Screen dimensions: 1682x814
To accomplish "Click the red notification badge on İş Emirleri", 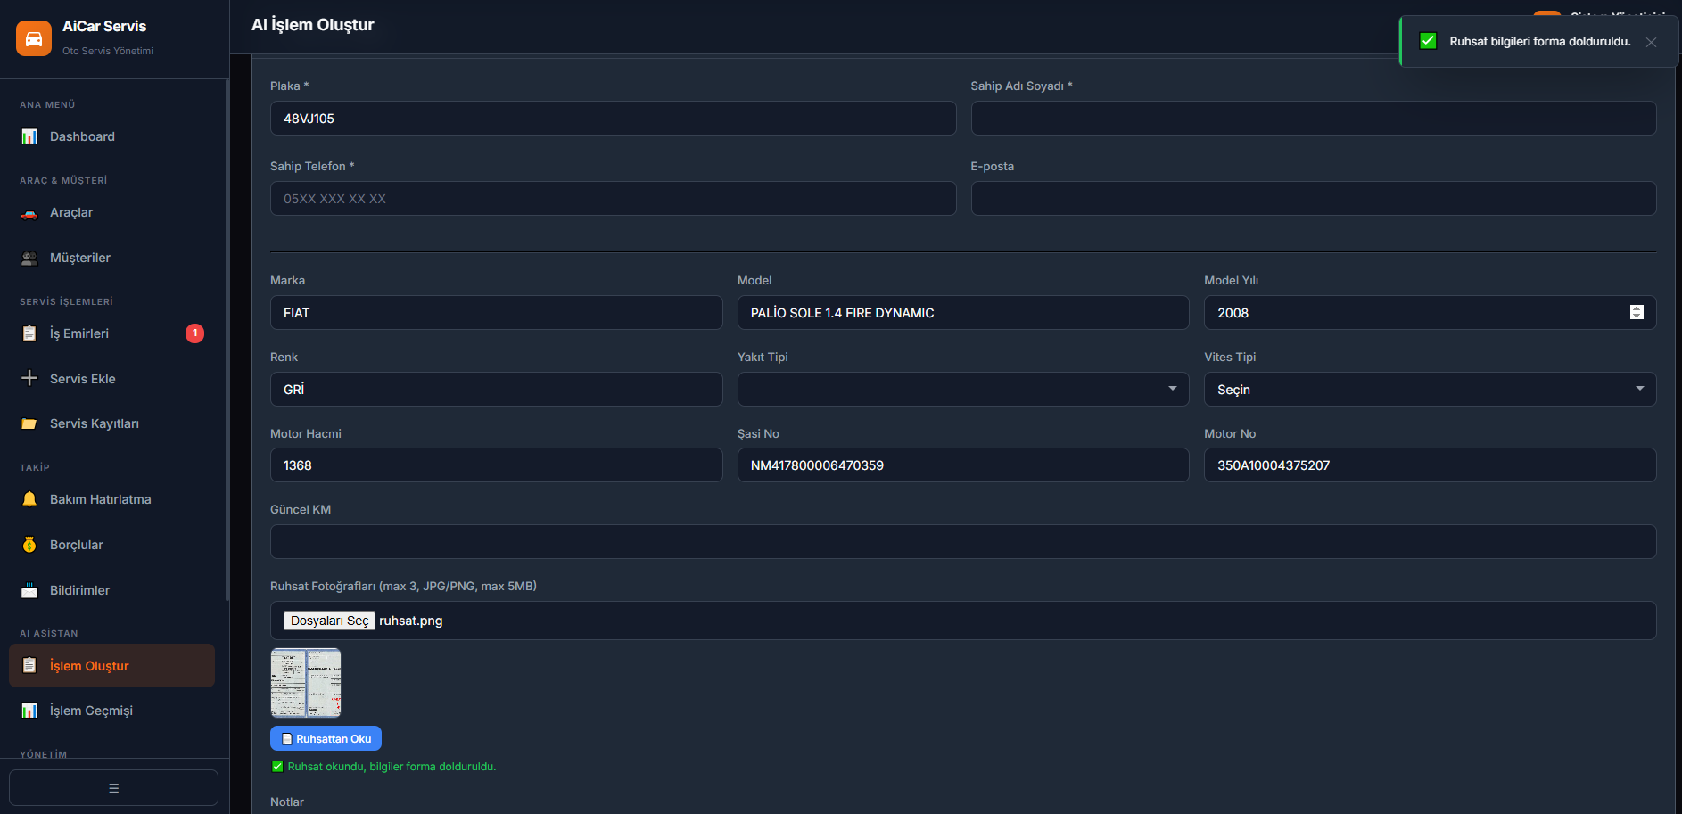I will click(x=194, y=333).
